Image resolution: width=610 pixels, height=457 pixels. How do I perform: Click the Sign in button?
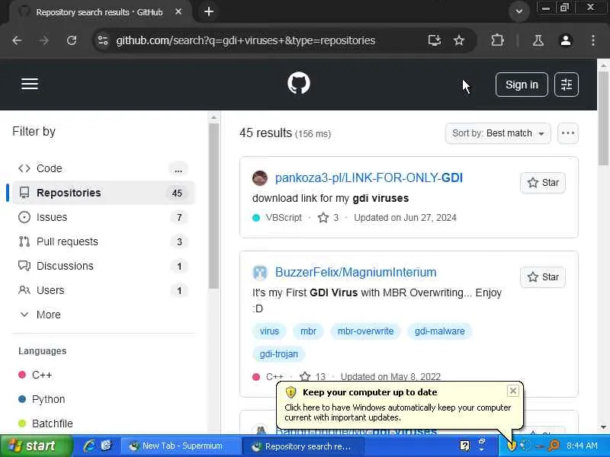522,85
